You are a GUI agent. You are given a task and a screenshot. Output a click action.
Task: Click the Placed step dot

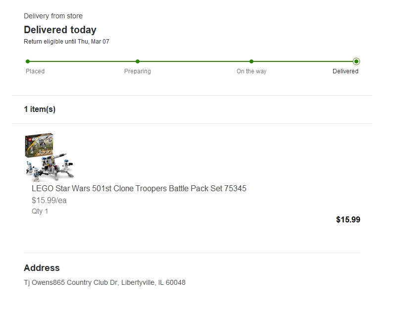click(28, 61)
